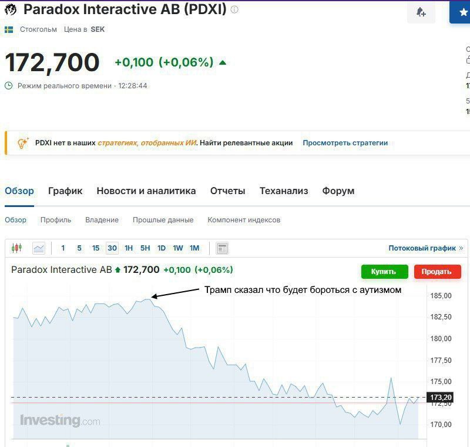
Task: Switch chart to area line view
Action: pos(39,248)
